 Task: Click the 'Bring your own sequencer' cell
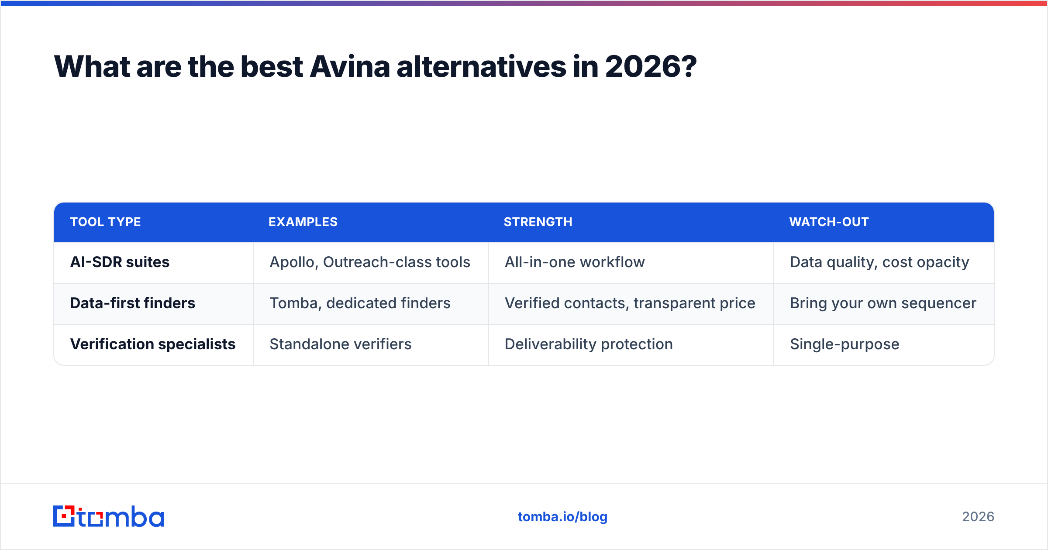pos(883,303)
